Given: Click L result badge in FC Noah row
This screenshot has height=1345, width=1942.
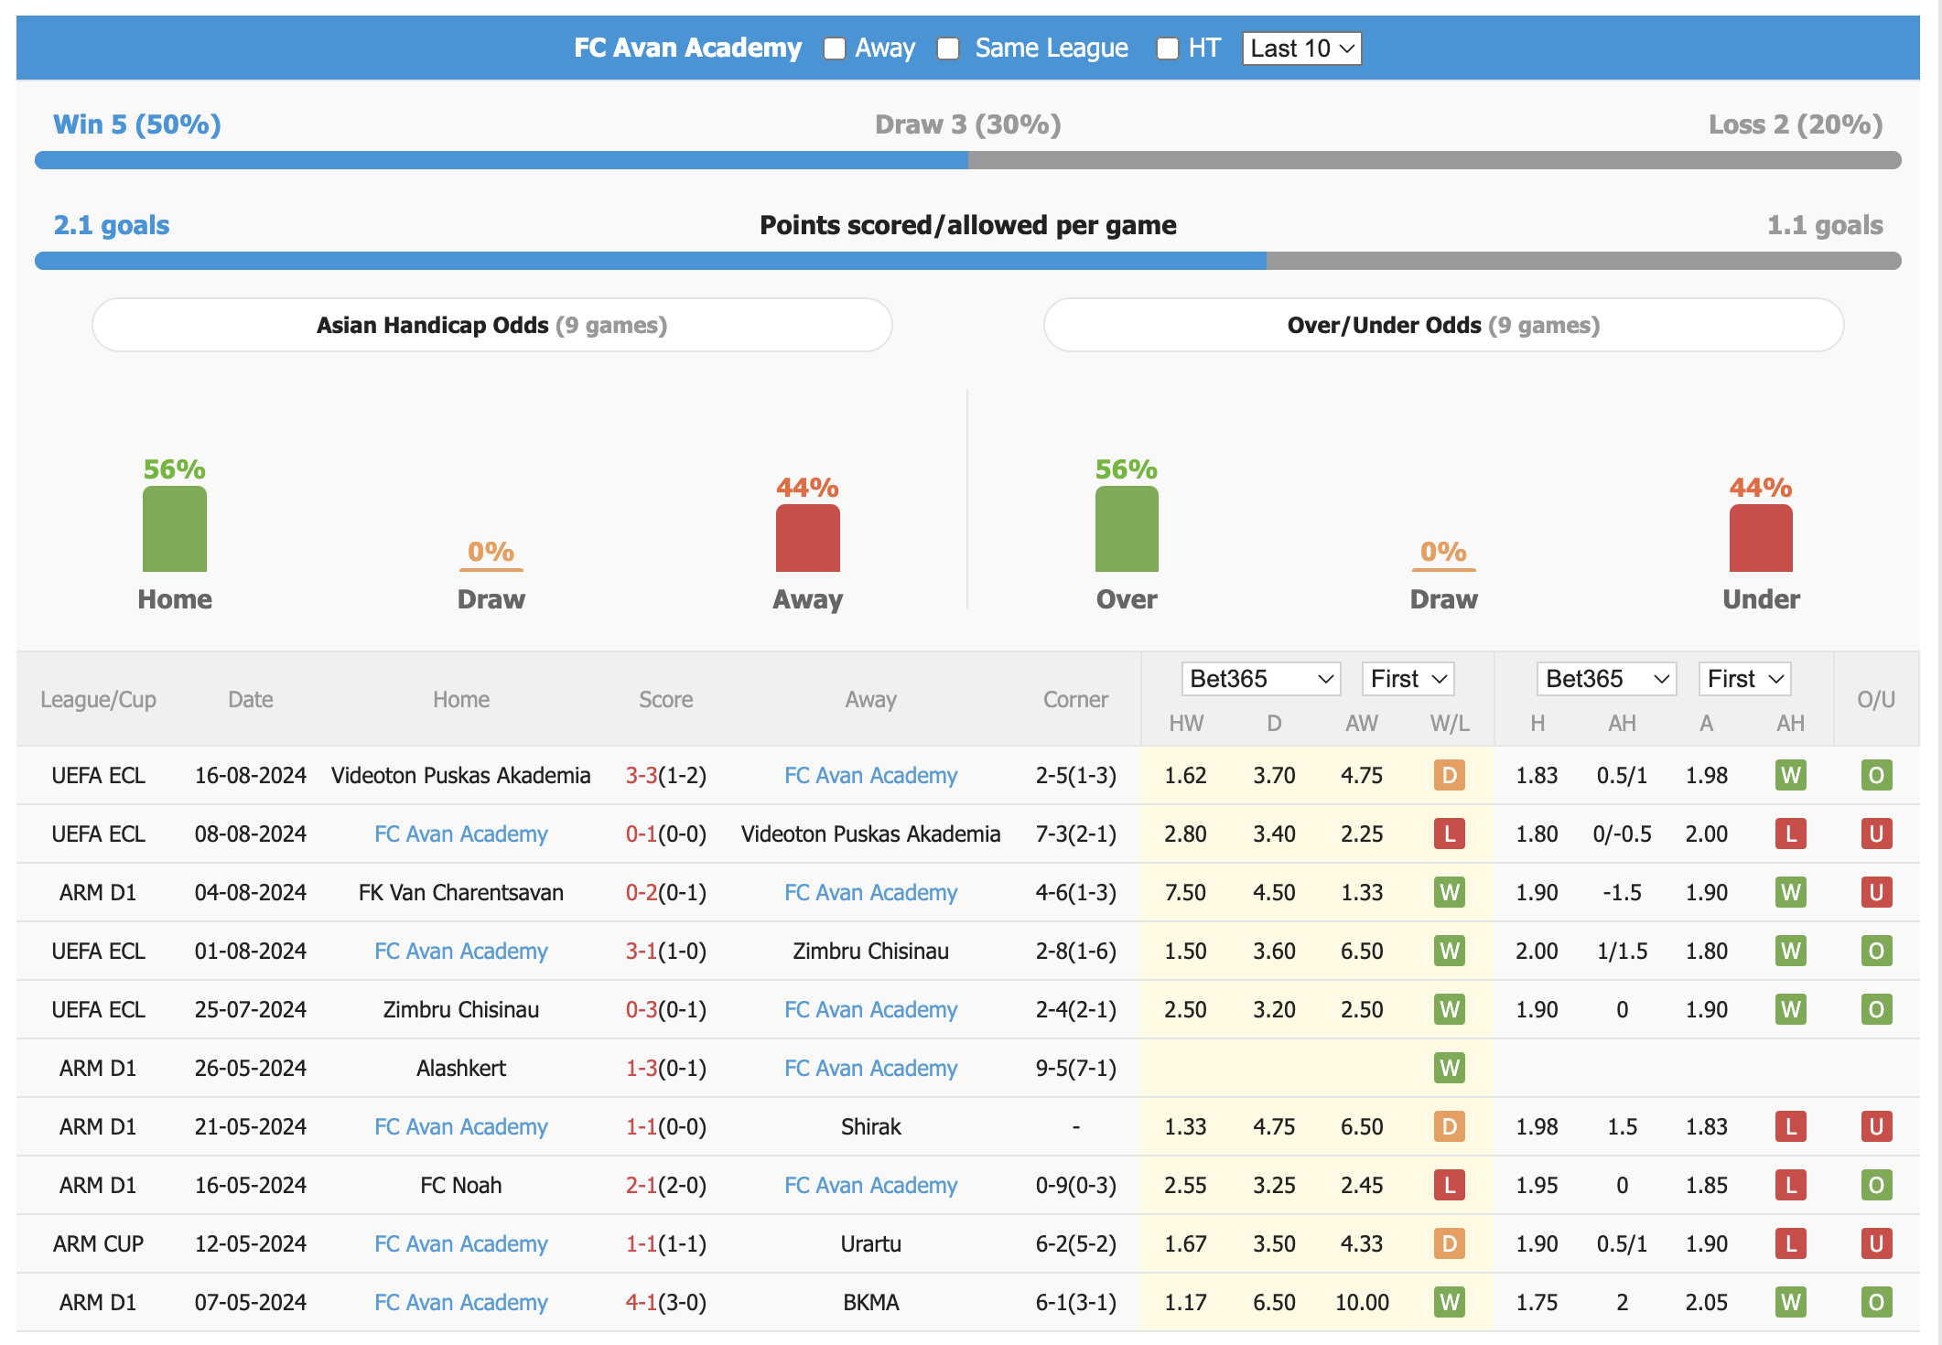Looking at the screenshot, I should [x=1450, y=1185].
